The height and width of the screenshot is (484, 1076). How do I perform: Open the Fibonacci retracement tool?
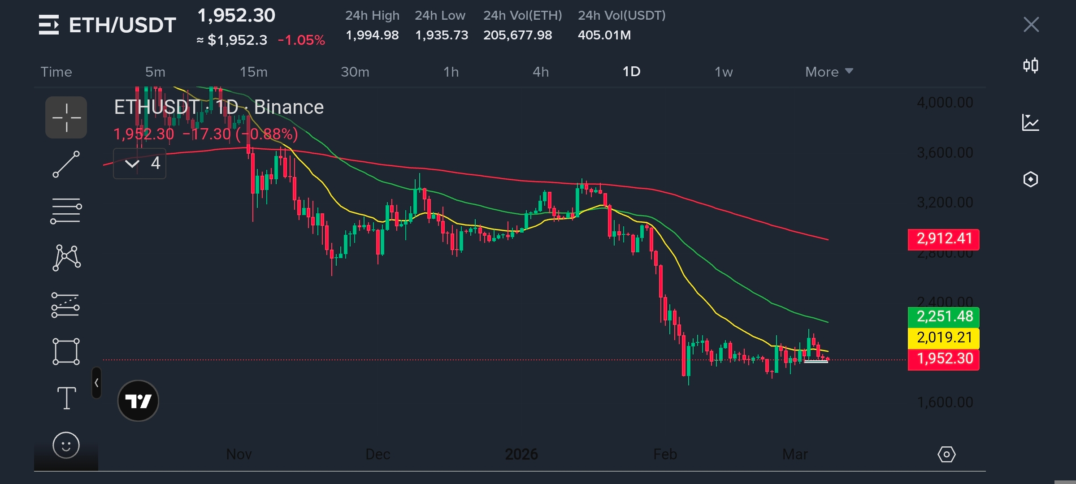tap(66, 211)
